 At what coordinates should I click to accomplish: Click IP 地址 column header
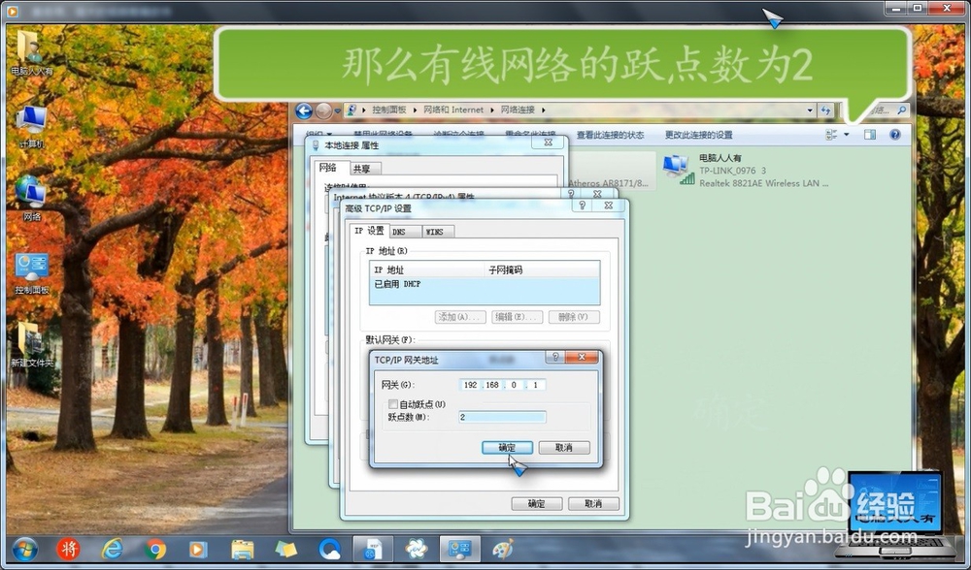click(x=426, y=269)
